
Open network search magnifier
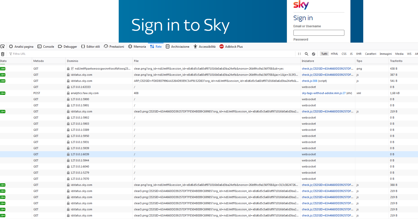[306, 54]
